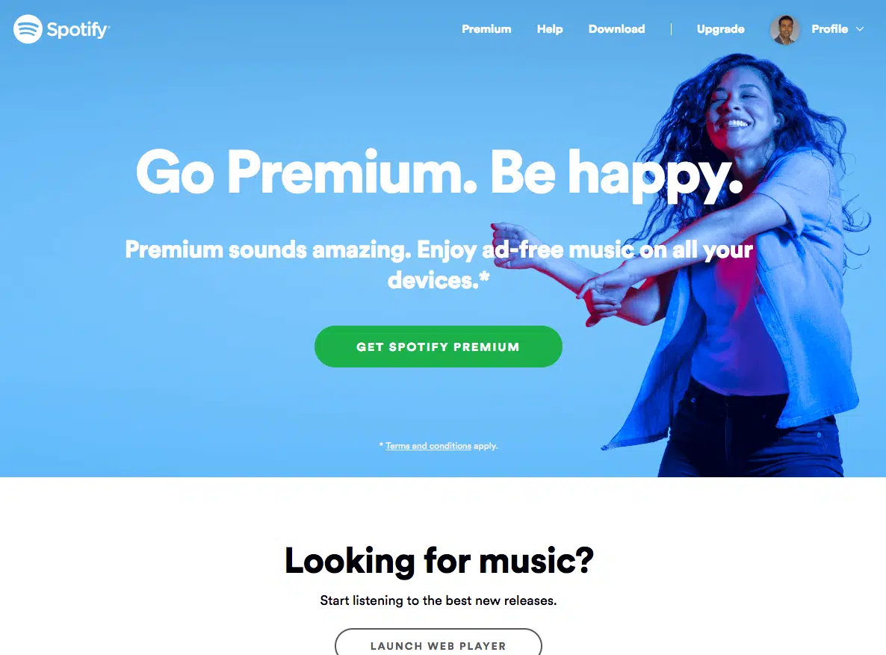
Task: Click the profile avatar photo
Action: click(x=785, y=29)
